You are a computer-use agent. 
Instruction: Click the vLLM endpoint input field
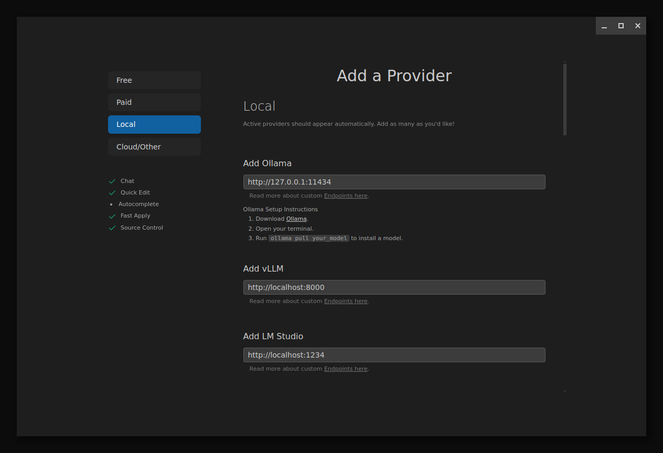coord(394,287)
